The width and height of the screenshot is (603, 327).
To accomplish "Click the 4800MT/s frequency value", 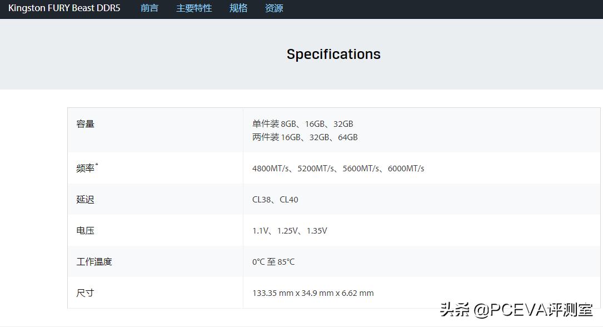I will [x=271, y=168].
